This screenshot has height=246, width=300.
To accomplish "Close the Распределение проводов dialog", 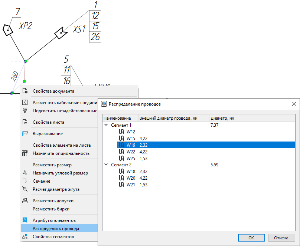I will pos(294,104).
